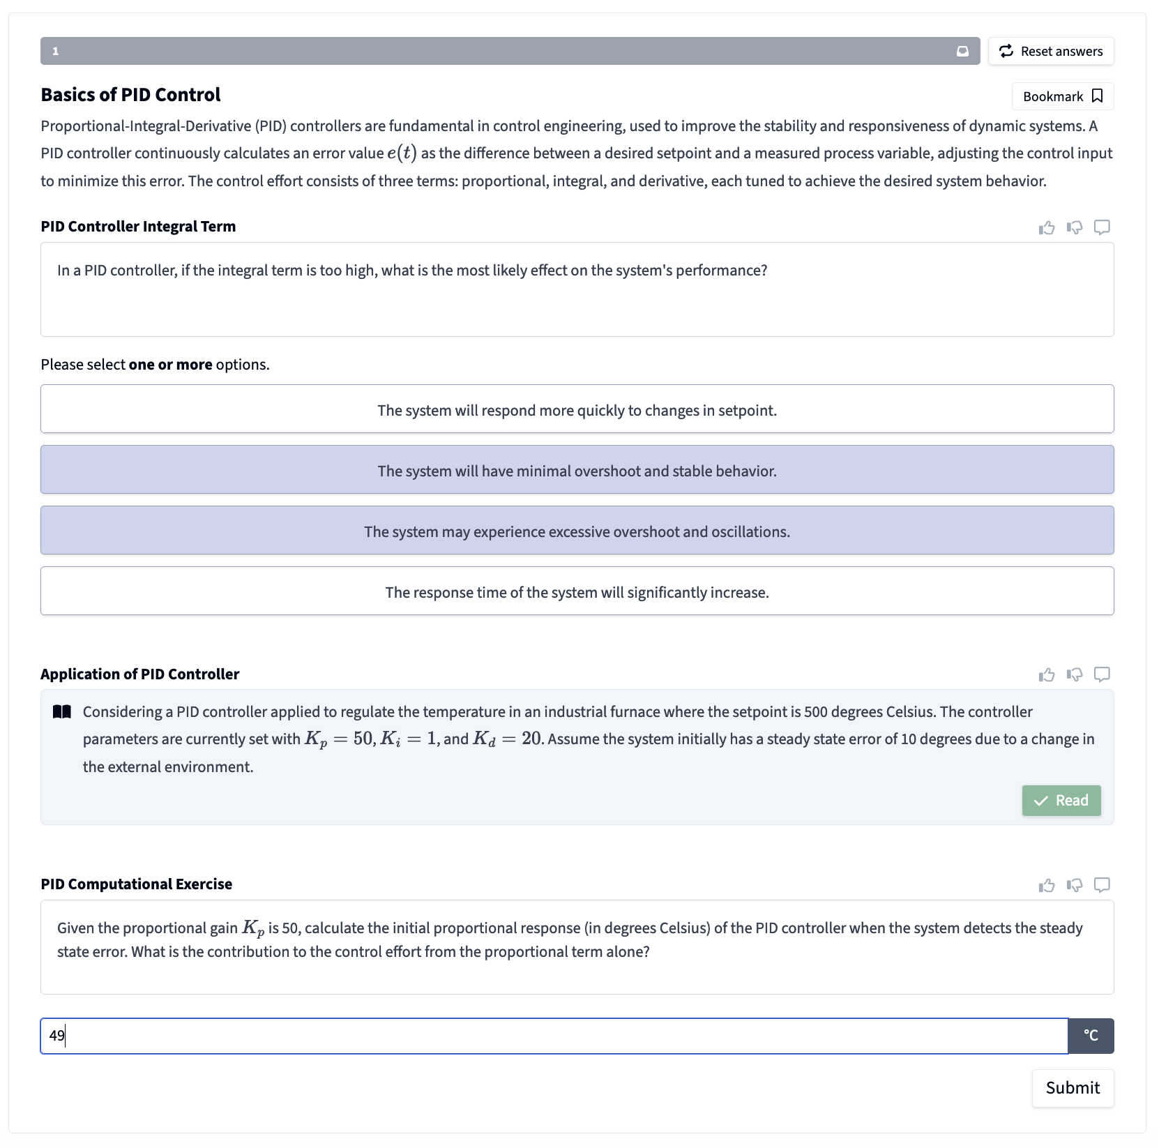Open comment for PID Computational Exercise
This screenshot has height=1148, width=1159.
tap(1102, 885)
